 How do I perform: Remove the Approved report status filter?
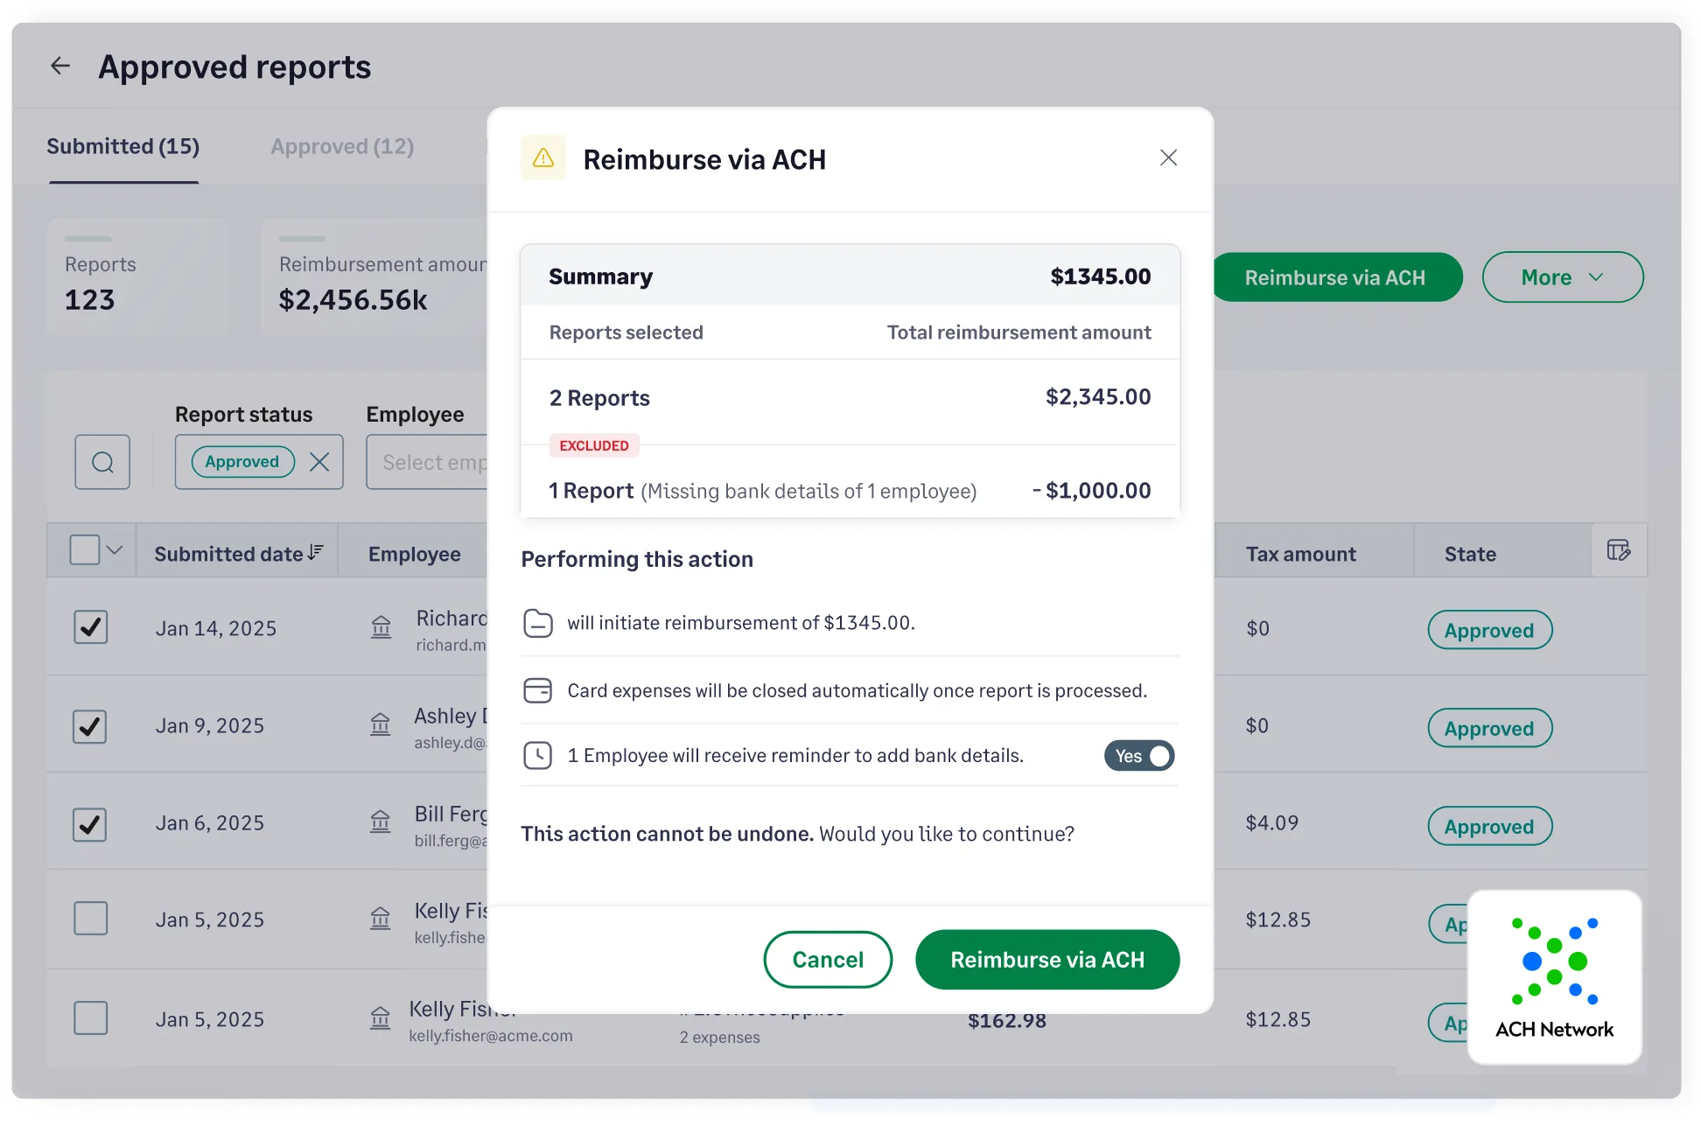(x=320, y=461)
